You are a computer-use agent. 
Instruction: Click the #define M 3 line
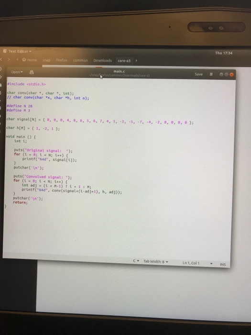pyautogui.click(x=18, y=110)
